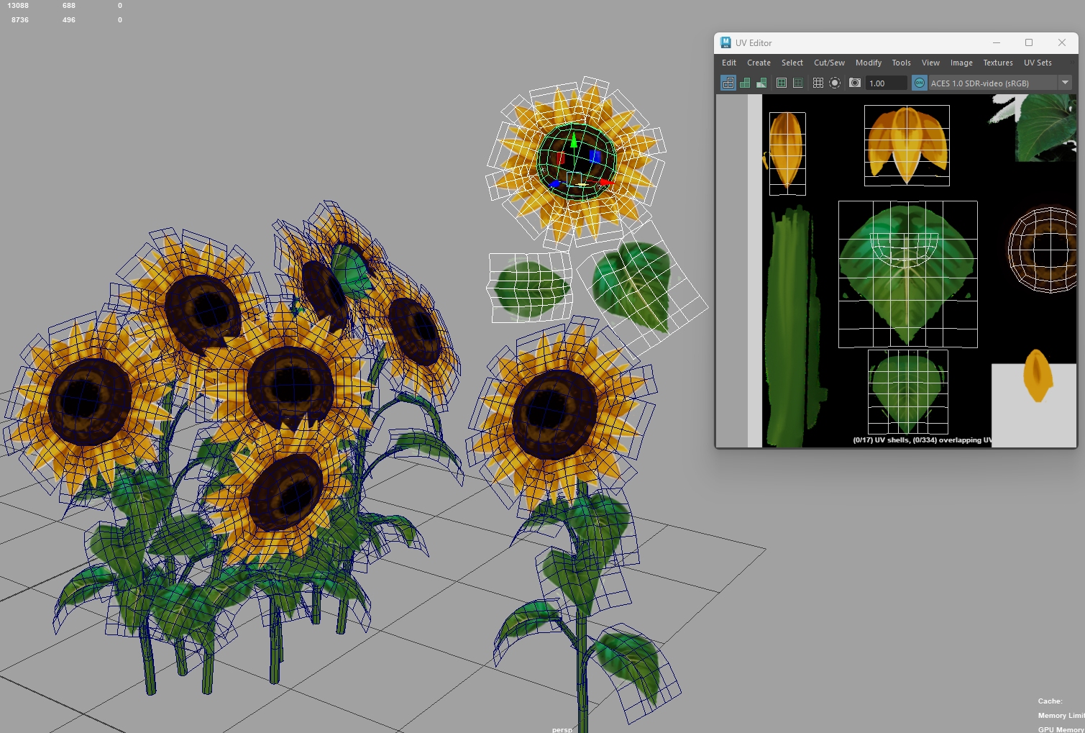1085x733 pixels.
Task: Toggle the UV Editor grid display
Action: tap(818, 83)
